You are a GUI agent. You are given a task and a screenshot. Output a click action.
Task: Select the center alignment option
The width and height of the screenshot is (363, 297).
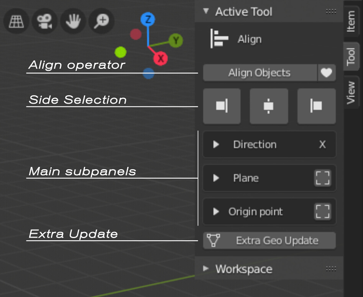coord(269,106)
